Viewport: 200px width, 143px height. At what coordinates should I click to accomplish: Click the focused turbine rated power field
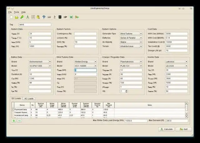click(x=85, y=70)
